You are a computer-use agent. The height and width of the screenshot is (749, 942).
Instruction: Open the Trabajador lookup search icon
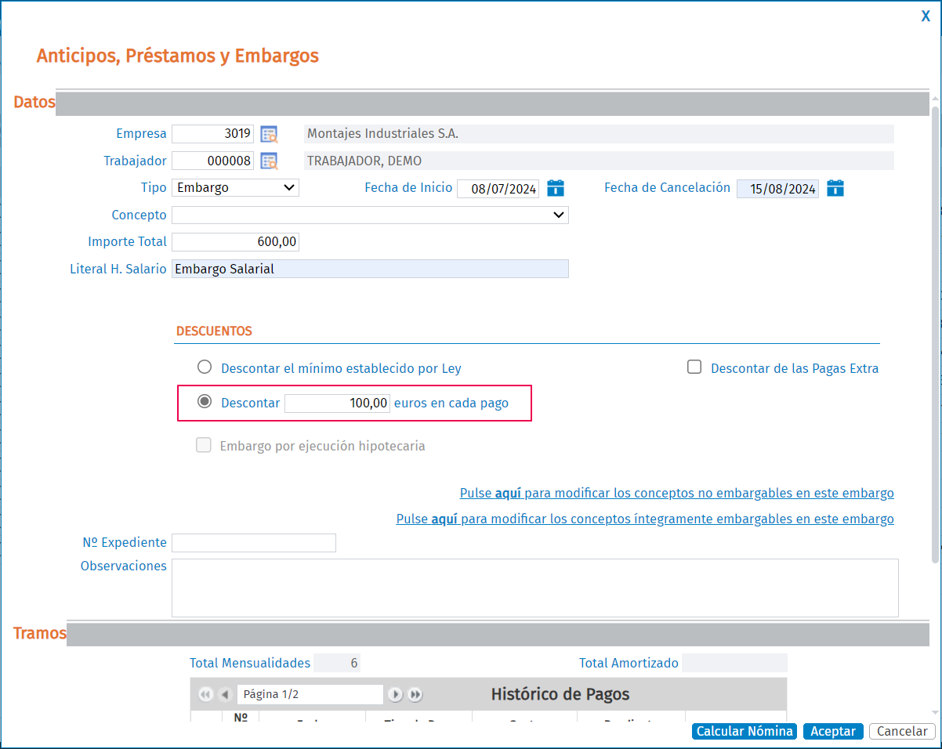point(269,161)
